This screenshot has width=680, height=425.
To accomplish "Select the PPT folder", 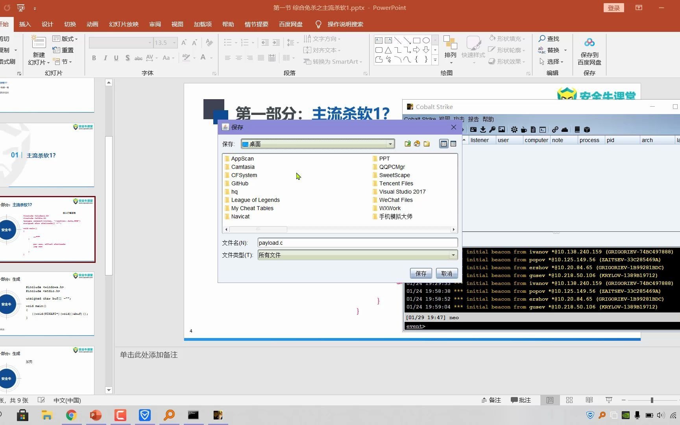I will pyautogui.click(x=381, y=159).
